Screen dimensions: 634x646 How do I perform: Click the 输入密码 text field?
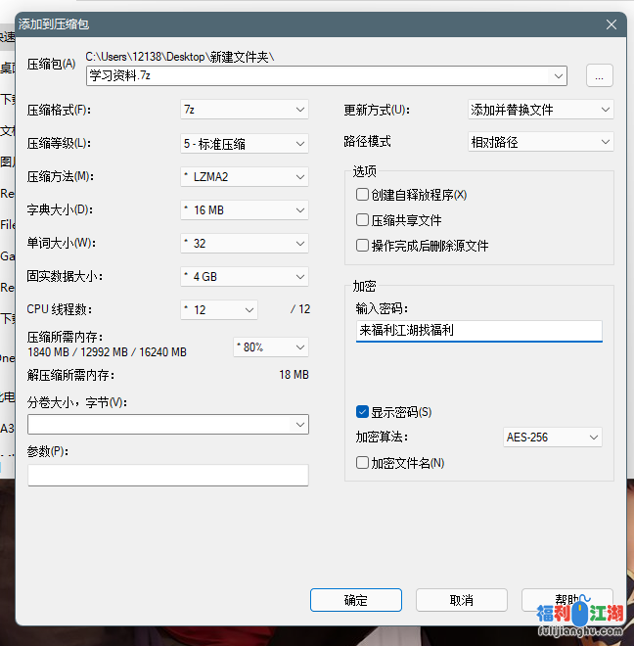point(478,331)
